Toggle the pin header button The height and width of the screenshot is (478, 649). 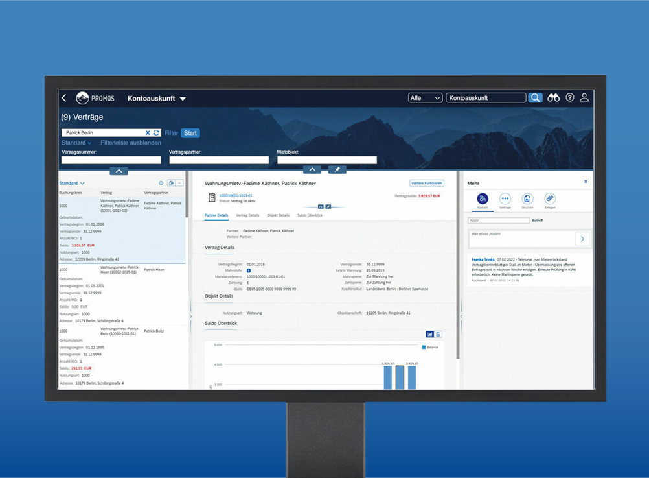pos(337,170)
